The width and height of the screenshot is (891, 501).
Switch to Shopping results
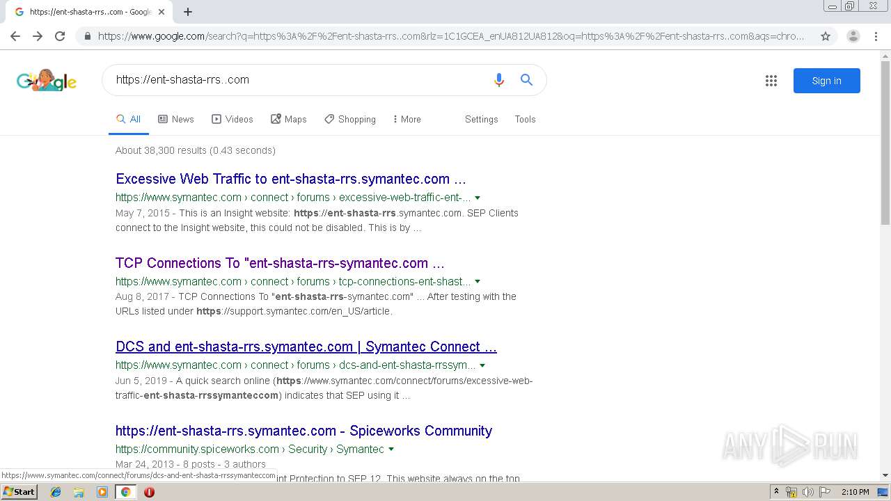point(350,119)
